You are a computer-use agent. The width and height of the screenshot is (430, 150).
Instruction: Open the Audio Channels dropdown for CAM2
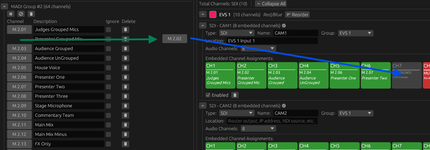tap(258, 129)
